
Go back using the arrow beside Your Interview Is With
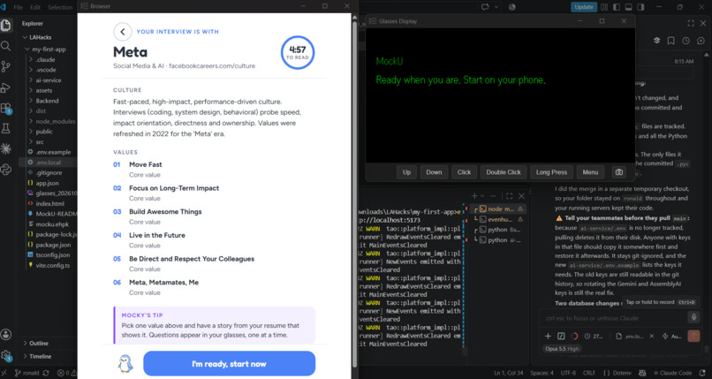123,32
